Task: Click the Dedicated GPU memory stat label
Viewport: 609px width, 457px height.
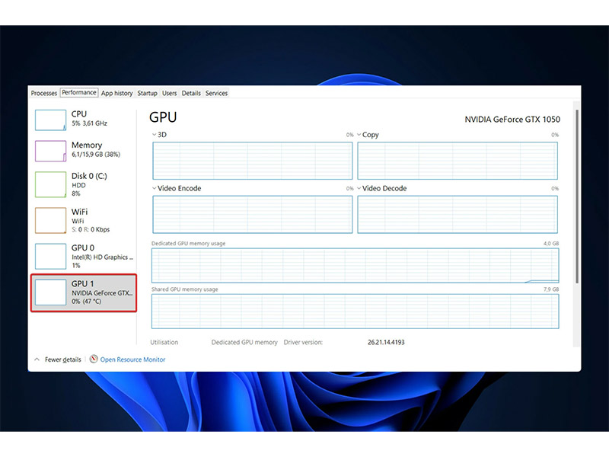Action: pos(244,342)
